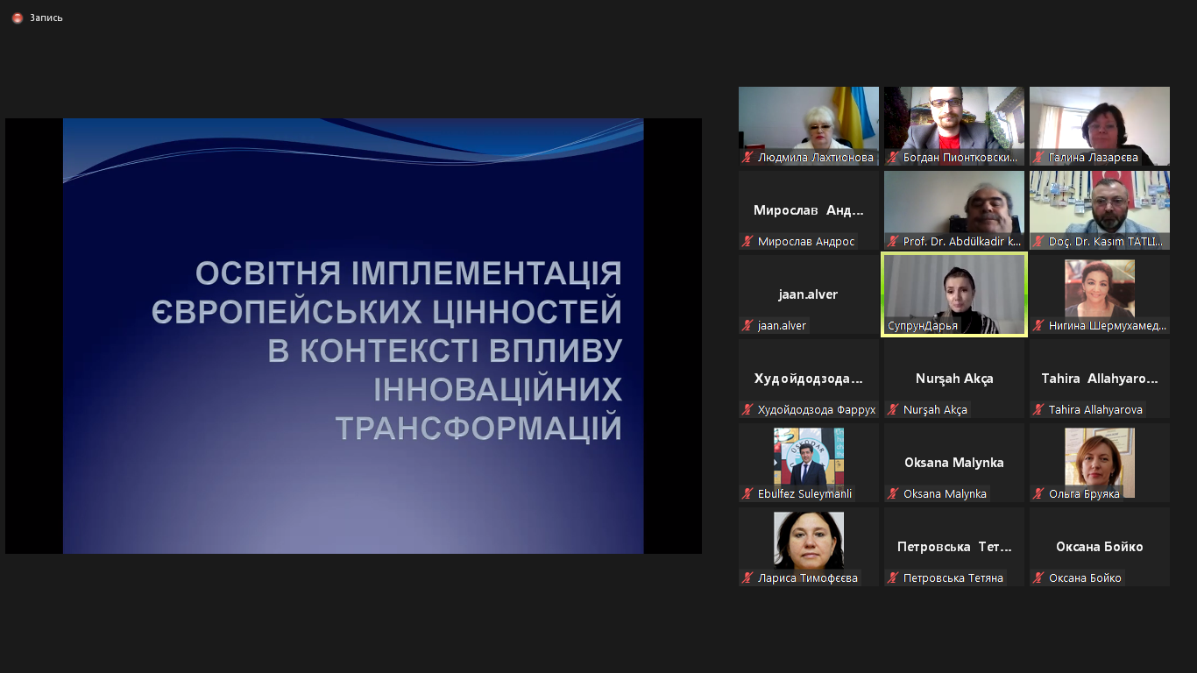The width and height of the screenshot is (1197, 673).
Task: Click muted mic icon beside Ebulfez Suleymanli
Action: click(x=747, y=494)
